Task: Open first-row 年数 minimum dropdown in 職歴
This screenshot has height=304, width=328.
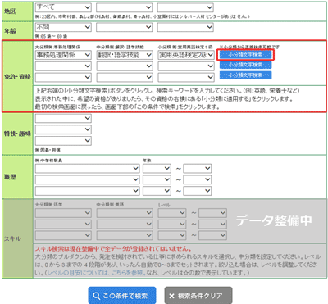Action: (x=157, y=169)
